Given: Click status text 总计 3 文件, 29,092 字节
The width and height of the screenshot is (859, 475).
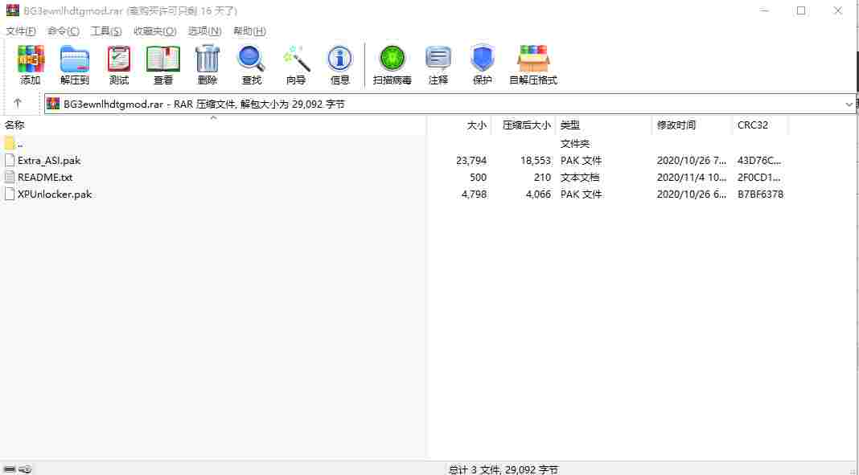Looking at the screenshot, I should pyautogui.click(x=503, y=469).
